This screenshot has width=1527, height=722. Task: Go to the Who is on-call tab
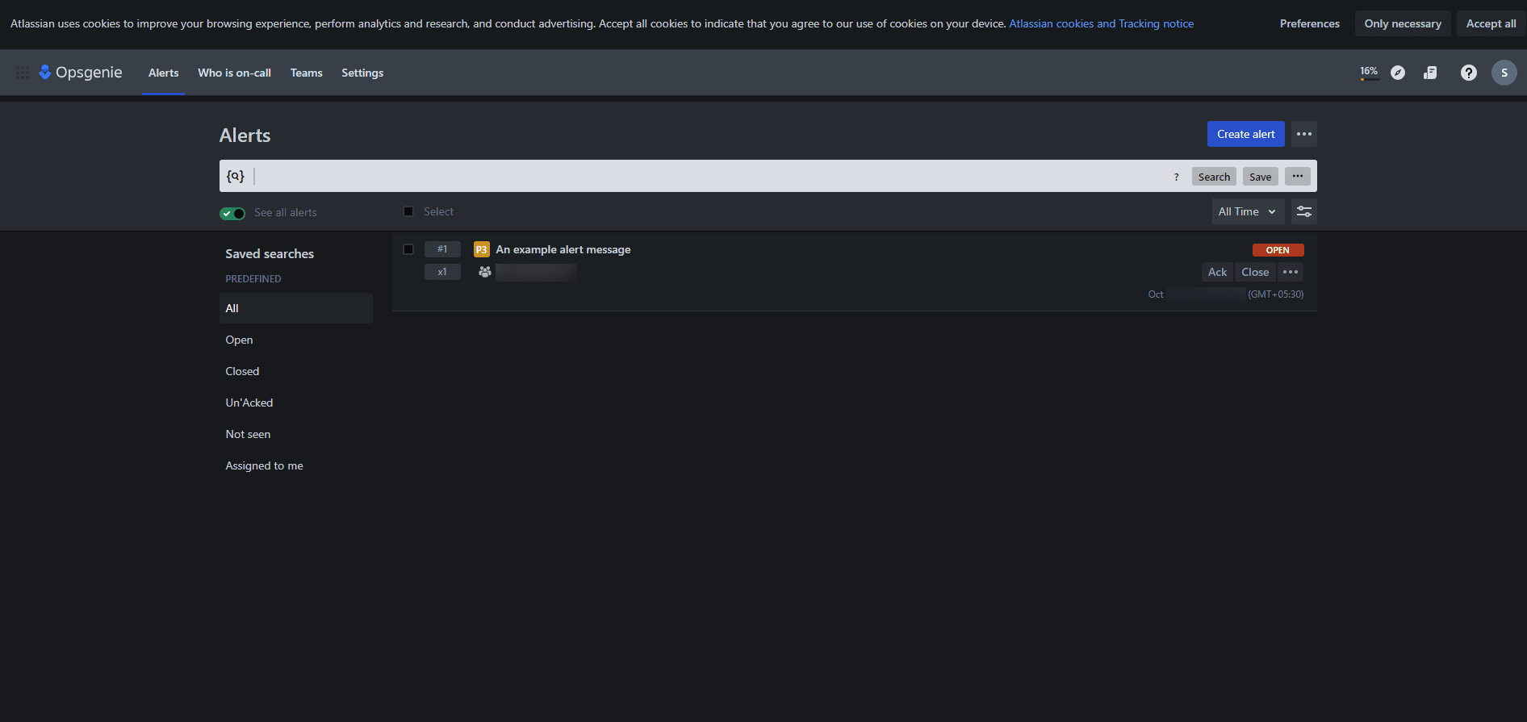click(x=234, y=73)
